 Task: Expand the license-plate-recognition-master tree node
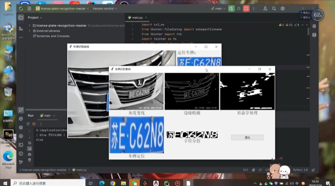30,26
